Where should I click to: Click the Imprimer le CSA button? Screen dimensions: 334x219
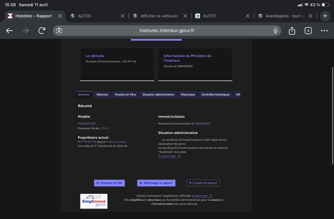click(x=109, y=183)
